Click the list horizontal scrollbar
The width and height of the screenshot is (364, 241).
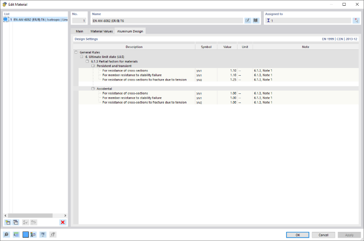[x=30, y=216]
